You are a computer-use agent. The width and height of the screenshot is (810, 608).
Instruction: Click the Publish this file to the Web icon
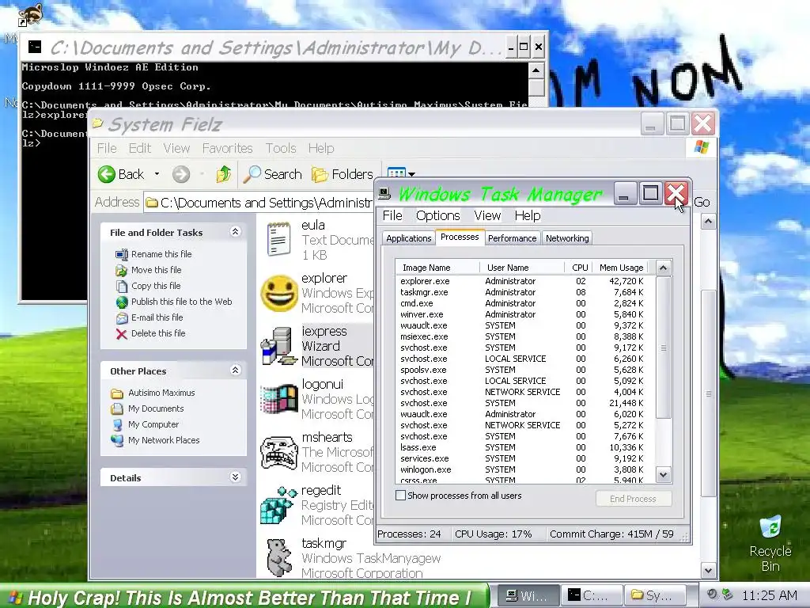121,302
